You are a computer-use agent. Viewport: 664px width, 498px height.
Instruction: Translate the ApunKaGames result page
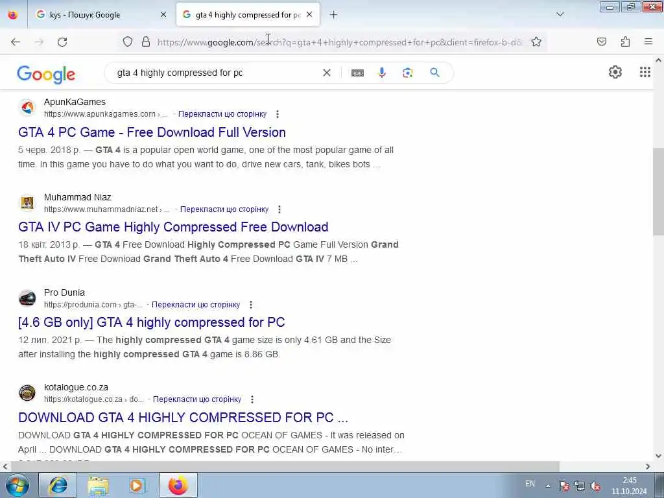(222, 114)
